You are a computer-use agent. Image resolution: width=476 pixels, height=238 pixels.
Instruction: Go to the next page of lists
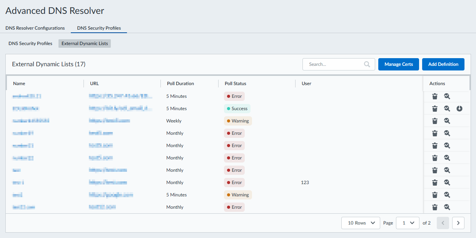point(458,223)
